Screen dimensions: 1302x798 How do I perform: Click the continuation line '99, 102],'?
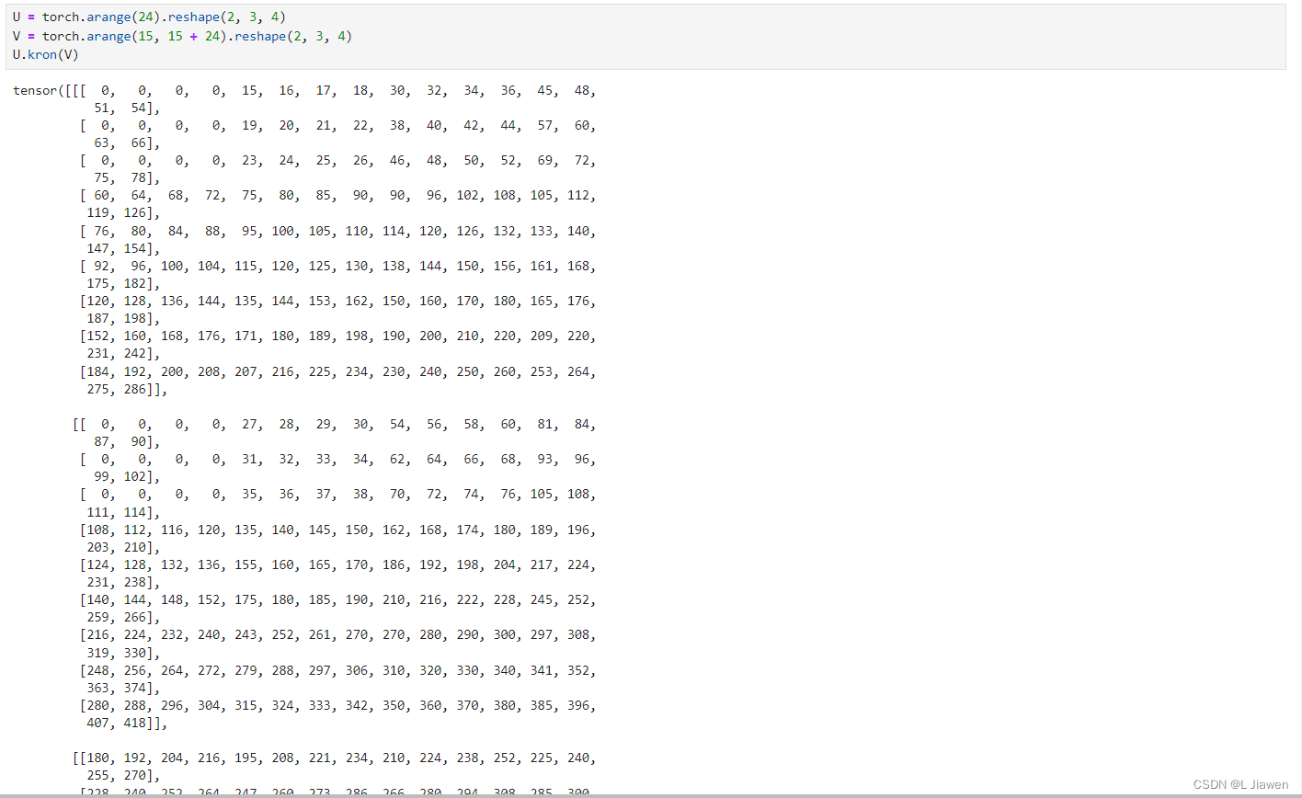coord(127,476)
